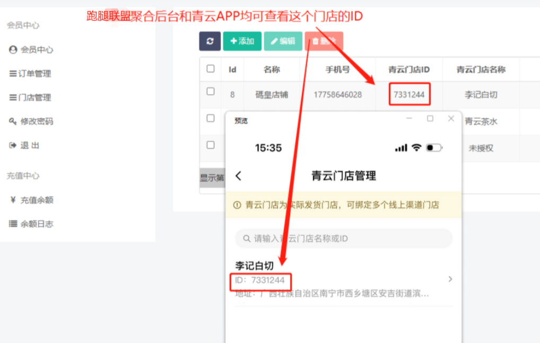The width and height of the screenshot is (540, 343).
Task: Check the second table row checkbox
Action: [x=211, y=118]
